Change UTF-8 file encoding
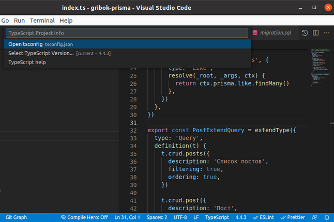Image resolution: width=334 pixels, height=222 pixels. pyautogui.click(x=180, y=217)
